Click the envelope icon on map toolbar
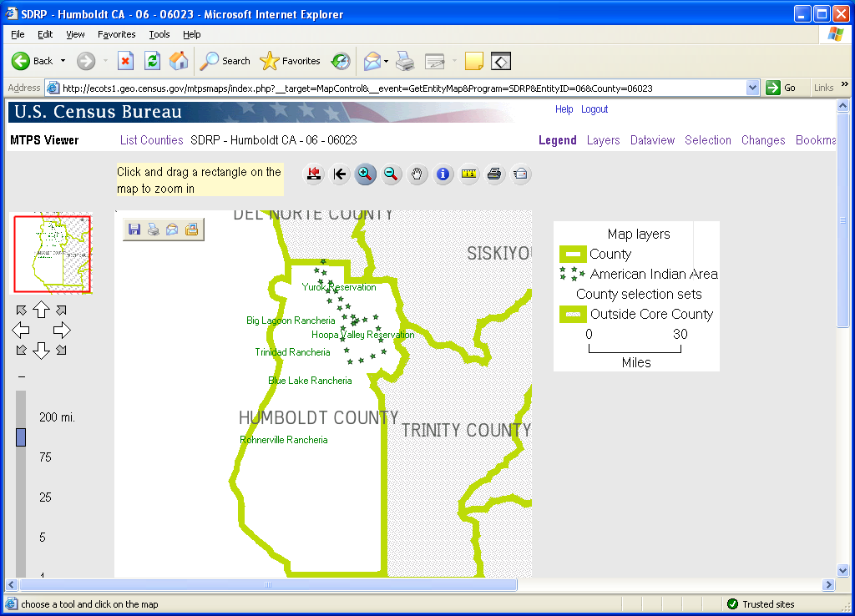The image size is (855, 616). pyautogui.click(x=172, y=230)
